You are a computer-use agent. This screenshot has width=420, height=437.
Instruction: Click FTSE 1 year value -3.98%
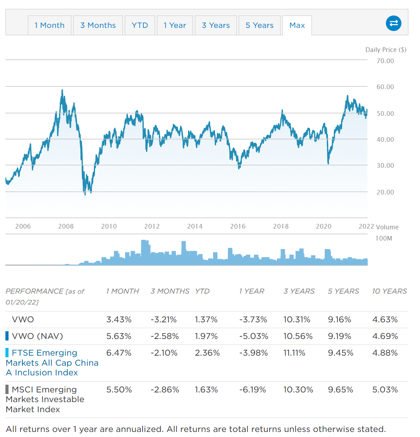pos(253,353)
